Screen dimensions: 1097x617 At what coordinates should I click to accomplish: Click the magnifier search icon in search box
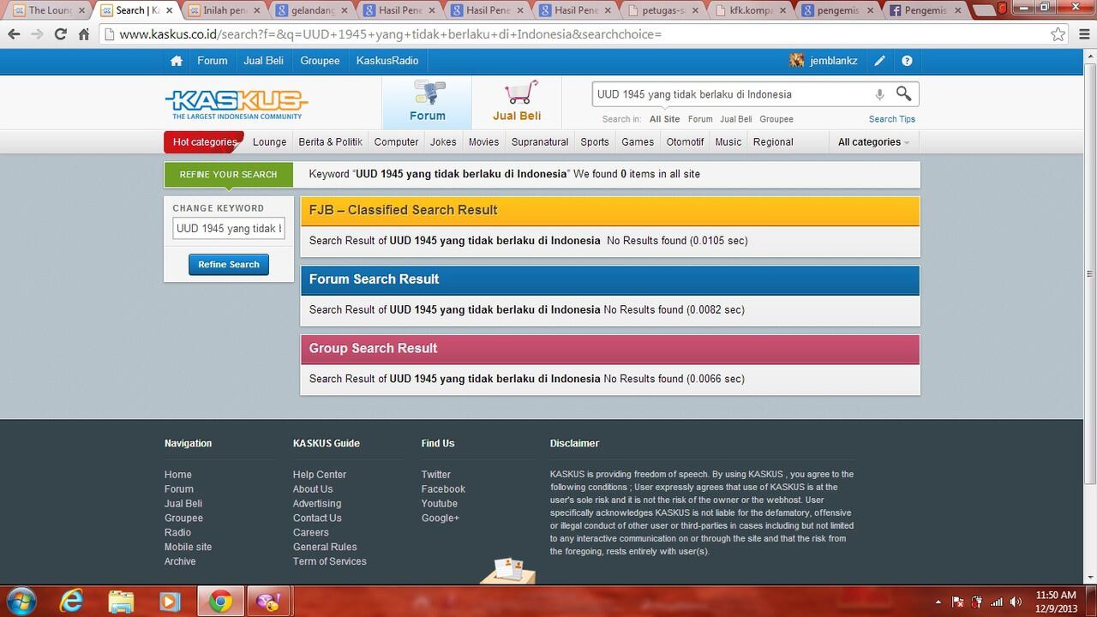tap(903, 93)
